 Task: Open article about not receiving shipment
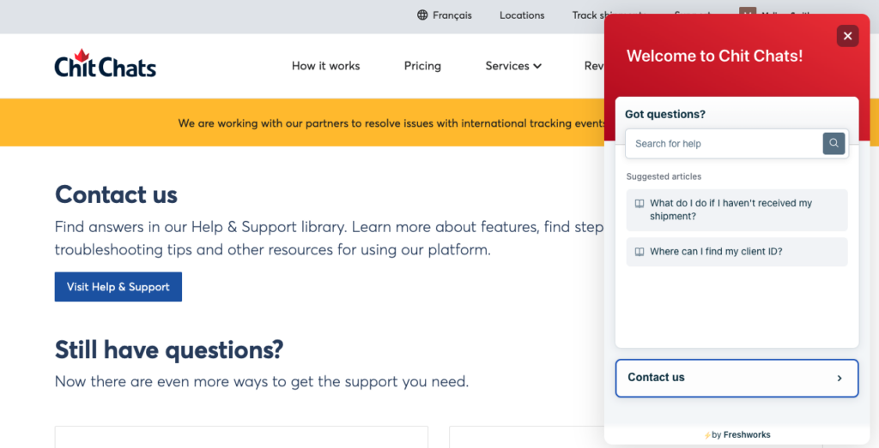tap(737, 210)
